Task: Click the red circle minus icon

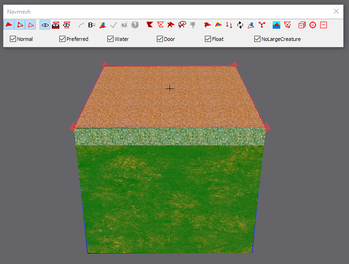Action: coord(313,25)
